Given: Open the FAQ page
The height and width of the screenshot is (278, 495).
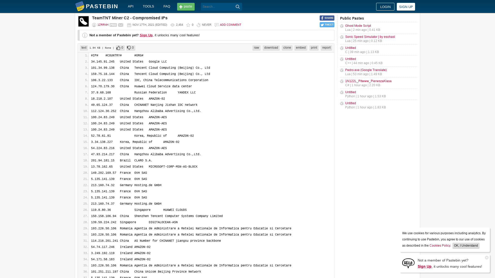Looking at the screenshot, I should click(x=167, y=6).
